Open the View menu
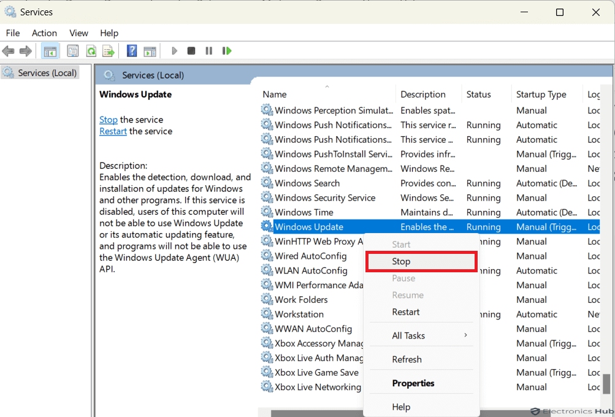The height and width of the screenshot is (417, 615). click(78, 33)
